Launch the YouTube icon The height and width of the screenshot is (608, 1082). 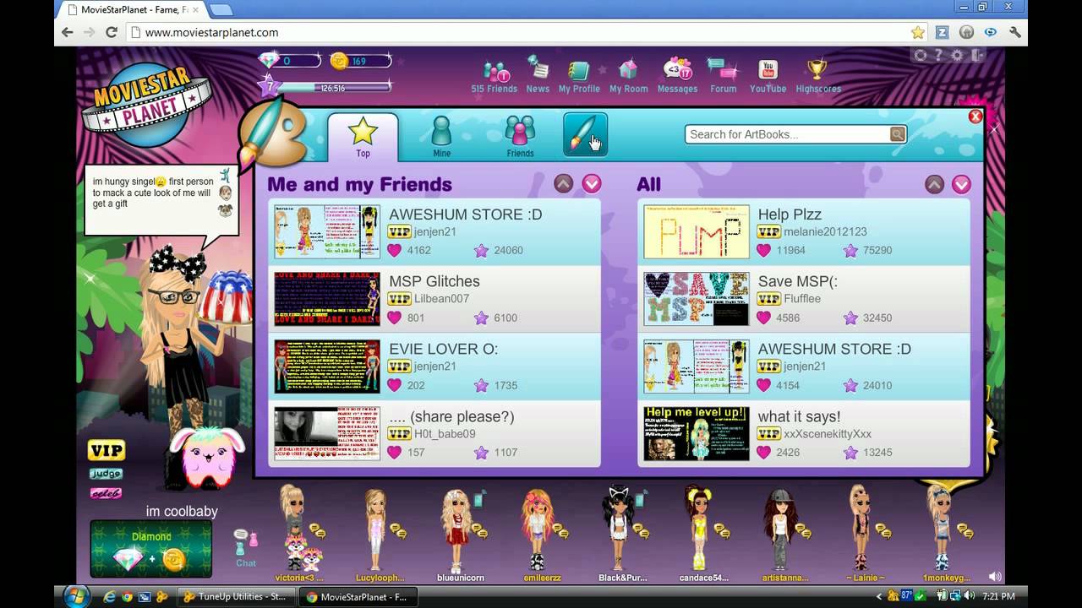click(x=768, y=70)
